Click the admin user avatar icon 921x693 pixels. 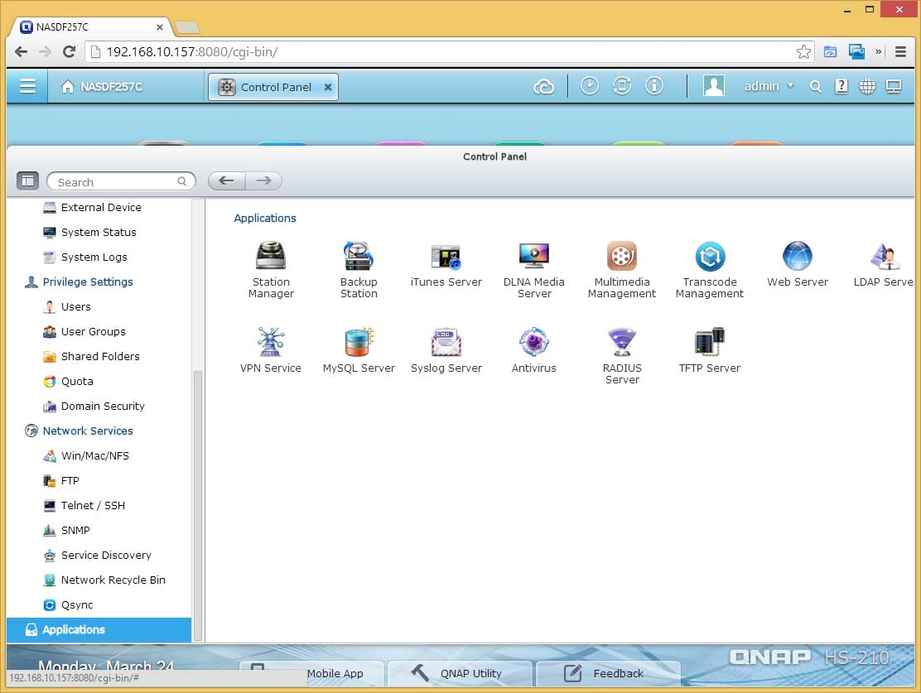pyautogui.click(x=714, y=86)
